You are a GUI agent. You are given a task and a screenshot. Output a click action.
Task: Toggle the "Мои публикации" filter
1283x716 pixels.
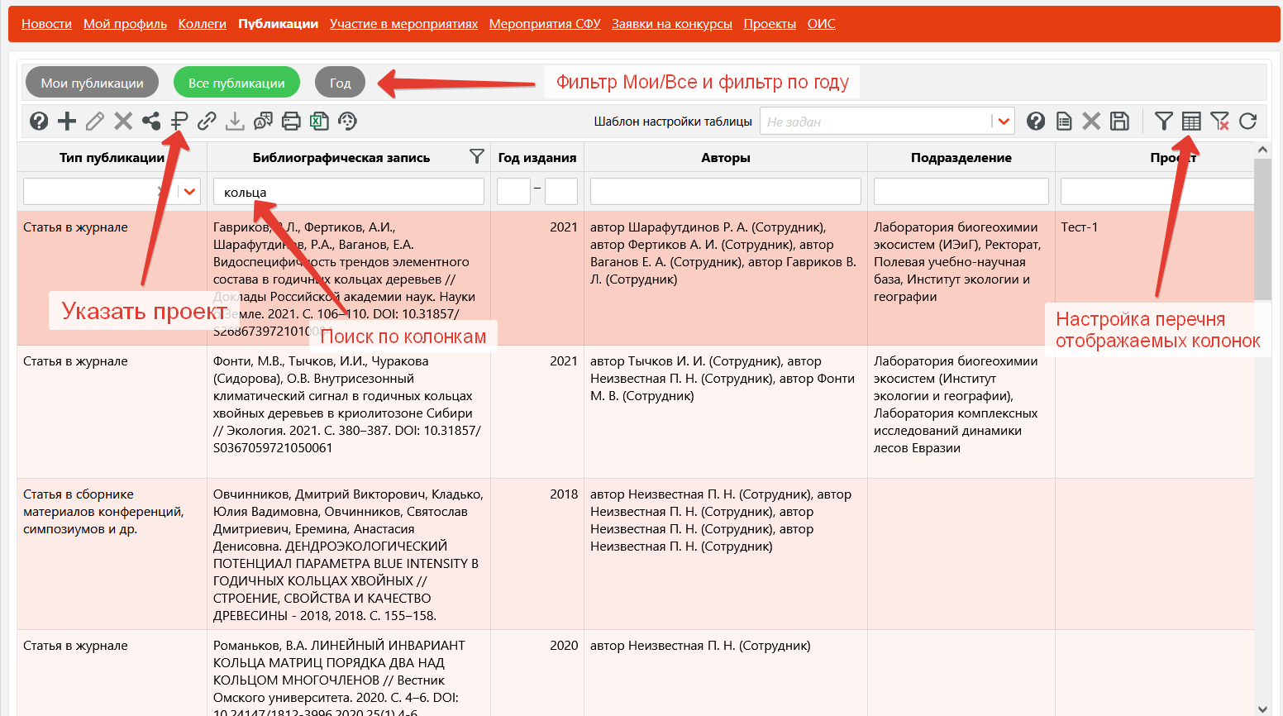coord(92,83)
